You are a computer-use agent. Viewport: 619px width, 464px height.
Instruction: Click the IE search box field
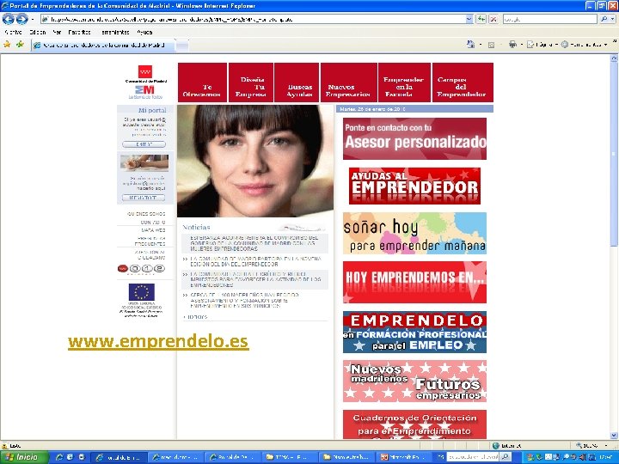549,19
